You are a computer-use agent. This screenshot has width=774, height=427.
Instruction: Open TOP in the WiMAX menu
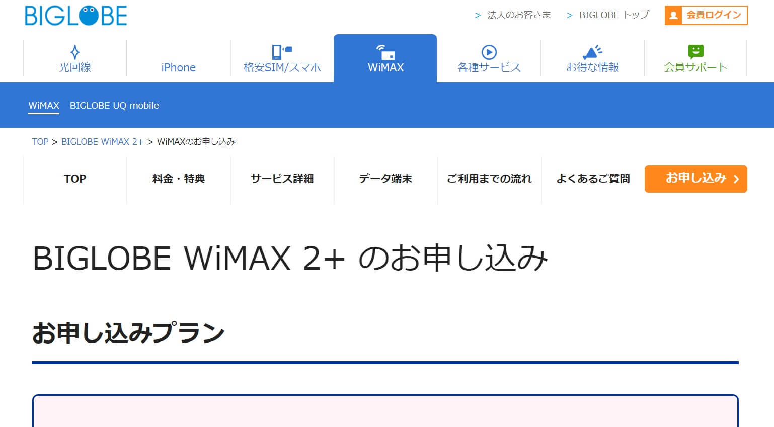pyautogui.click(x=75, y=179)
